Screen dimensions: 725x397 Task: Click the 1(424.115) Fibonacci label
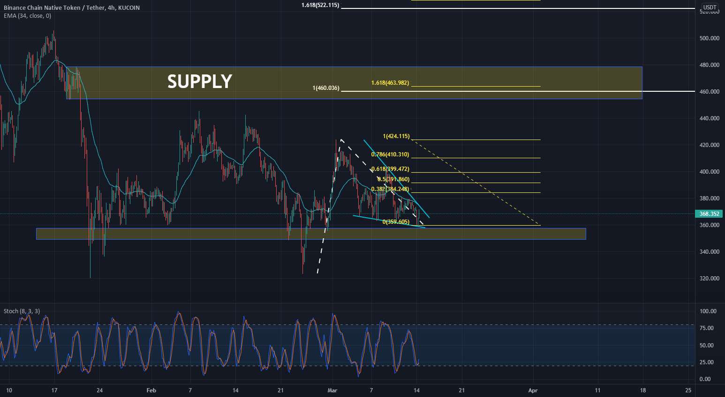396,137
